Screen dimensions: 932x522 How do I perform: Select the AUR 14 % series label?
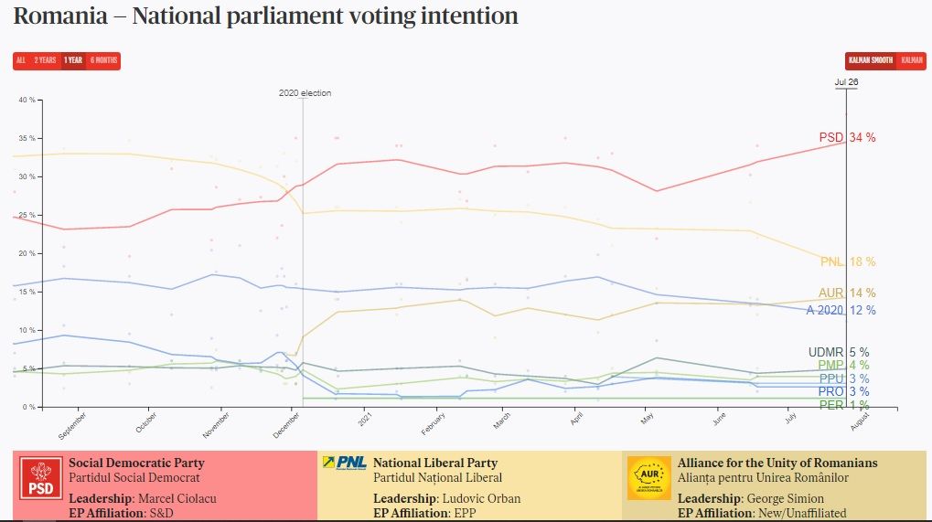[x=847, y=293]
